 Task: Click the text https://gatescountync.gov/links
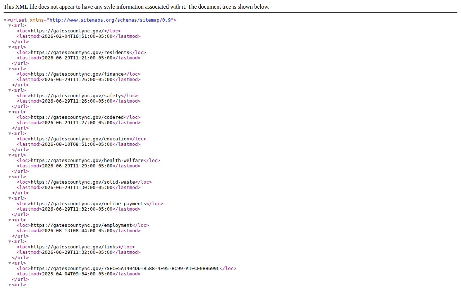(x=74, y=247)
